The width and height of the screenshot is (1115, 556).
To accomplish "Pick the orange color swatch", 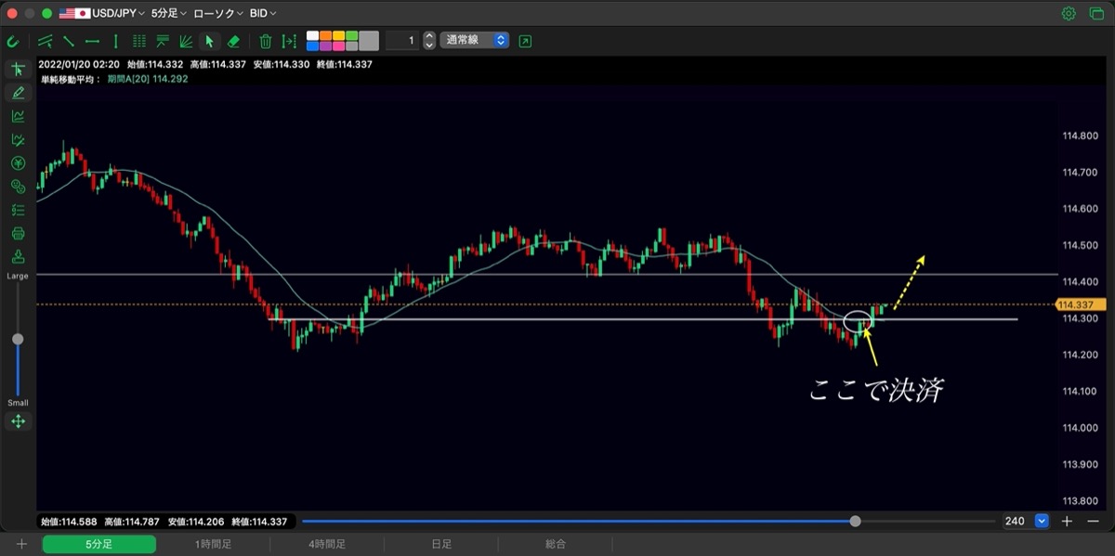I will point(325,35).
